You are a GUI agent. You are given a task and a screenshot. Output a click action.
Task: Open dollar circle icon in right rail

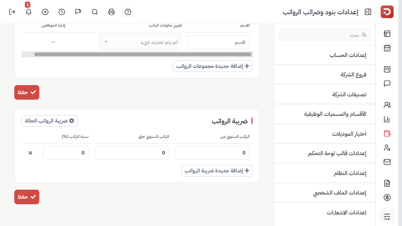point(387,198)
